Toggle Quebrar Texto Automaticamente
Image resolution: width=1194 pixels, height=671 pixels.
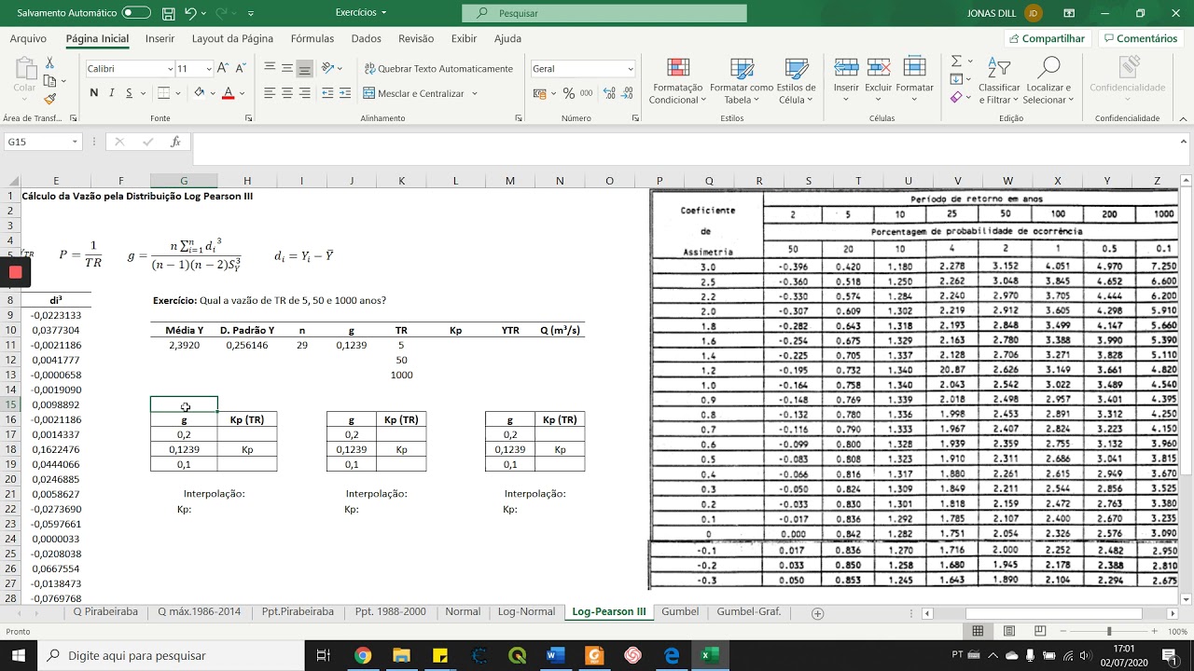(438, 69)
